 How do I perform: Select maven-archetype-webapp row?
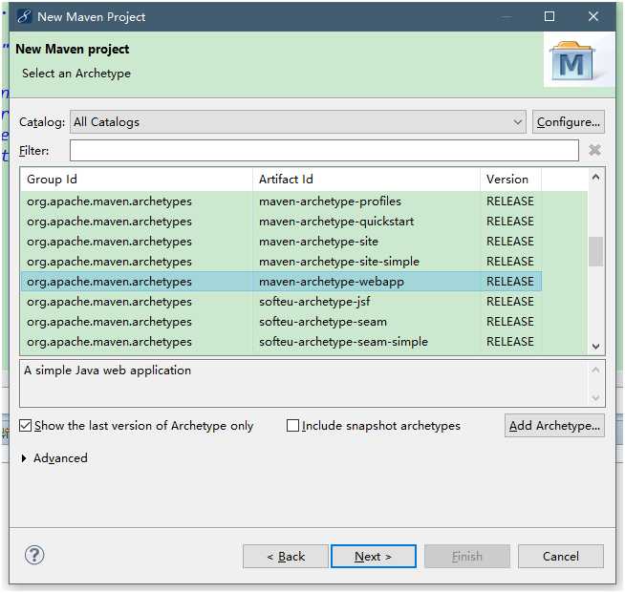pos(281,282)
